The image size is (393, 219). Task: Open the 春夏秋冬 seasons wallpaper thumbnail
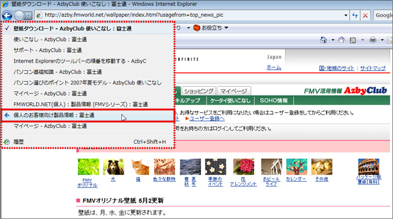pos(190,167)
